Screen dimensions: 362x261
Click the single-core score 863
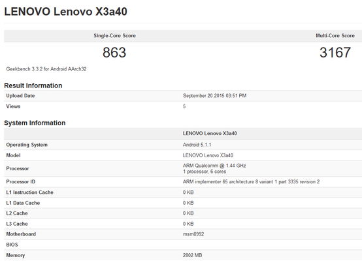pos(114,52)
